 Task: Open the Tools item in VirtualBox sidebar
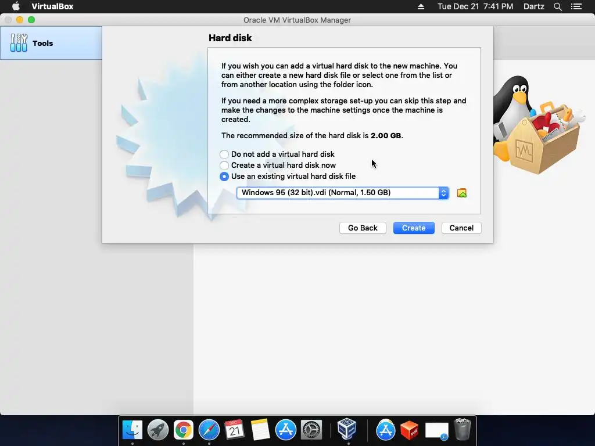click(x=51, y=43)
